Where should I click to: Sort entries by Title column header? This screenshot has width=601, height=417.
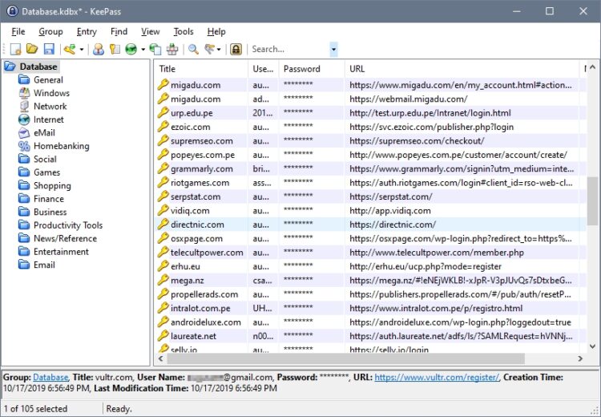(x=202, y=69)
